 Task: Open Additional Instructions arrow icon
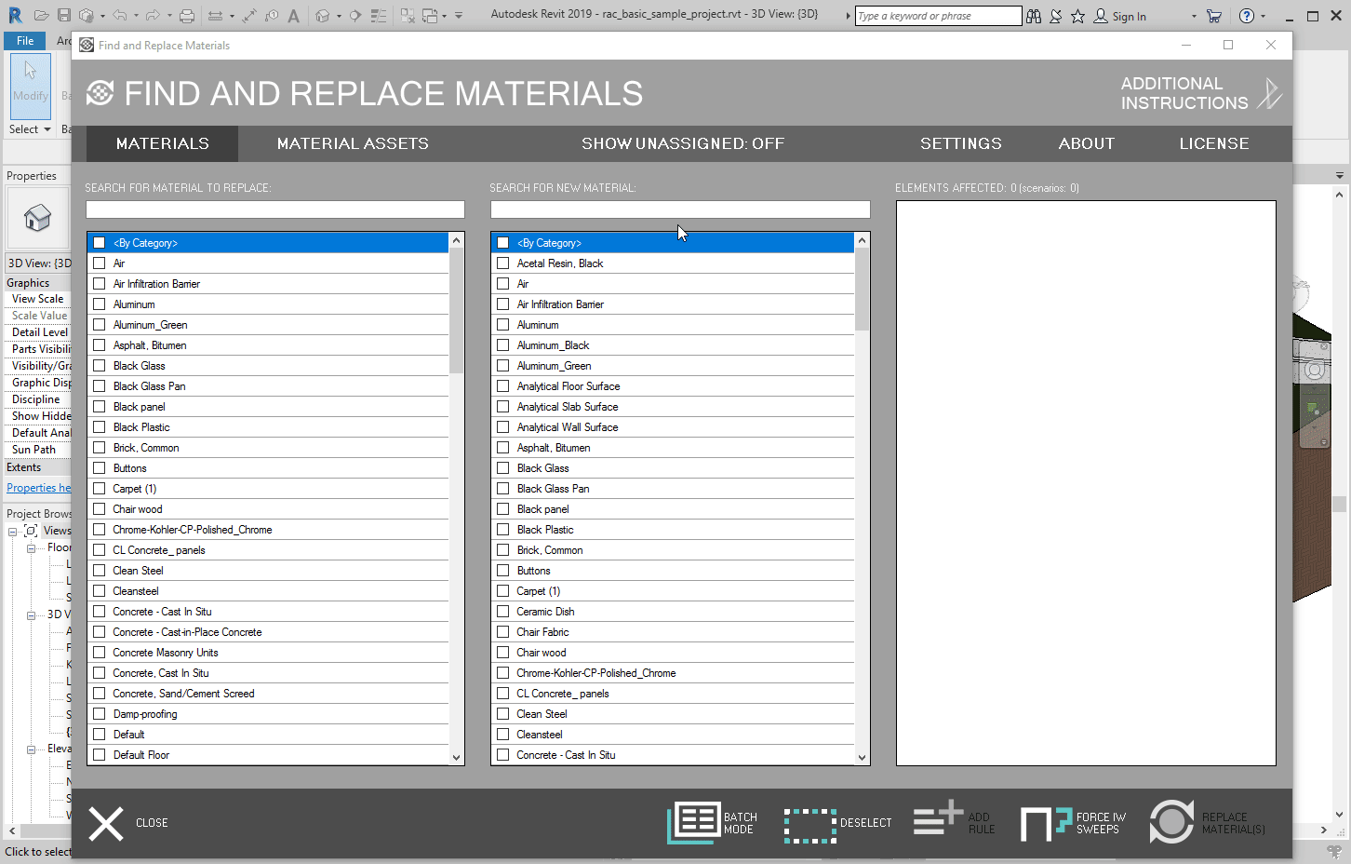[x=1269, y=93]
